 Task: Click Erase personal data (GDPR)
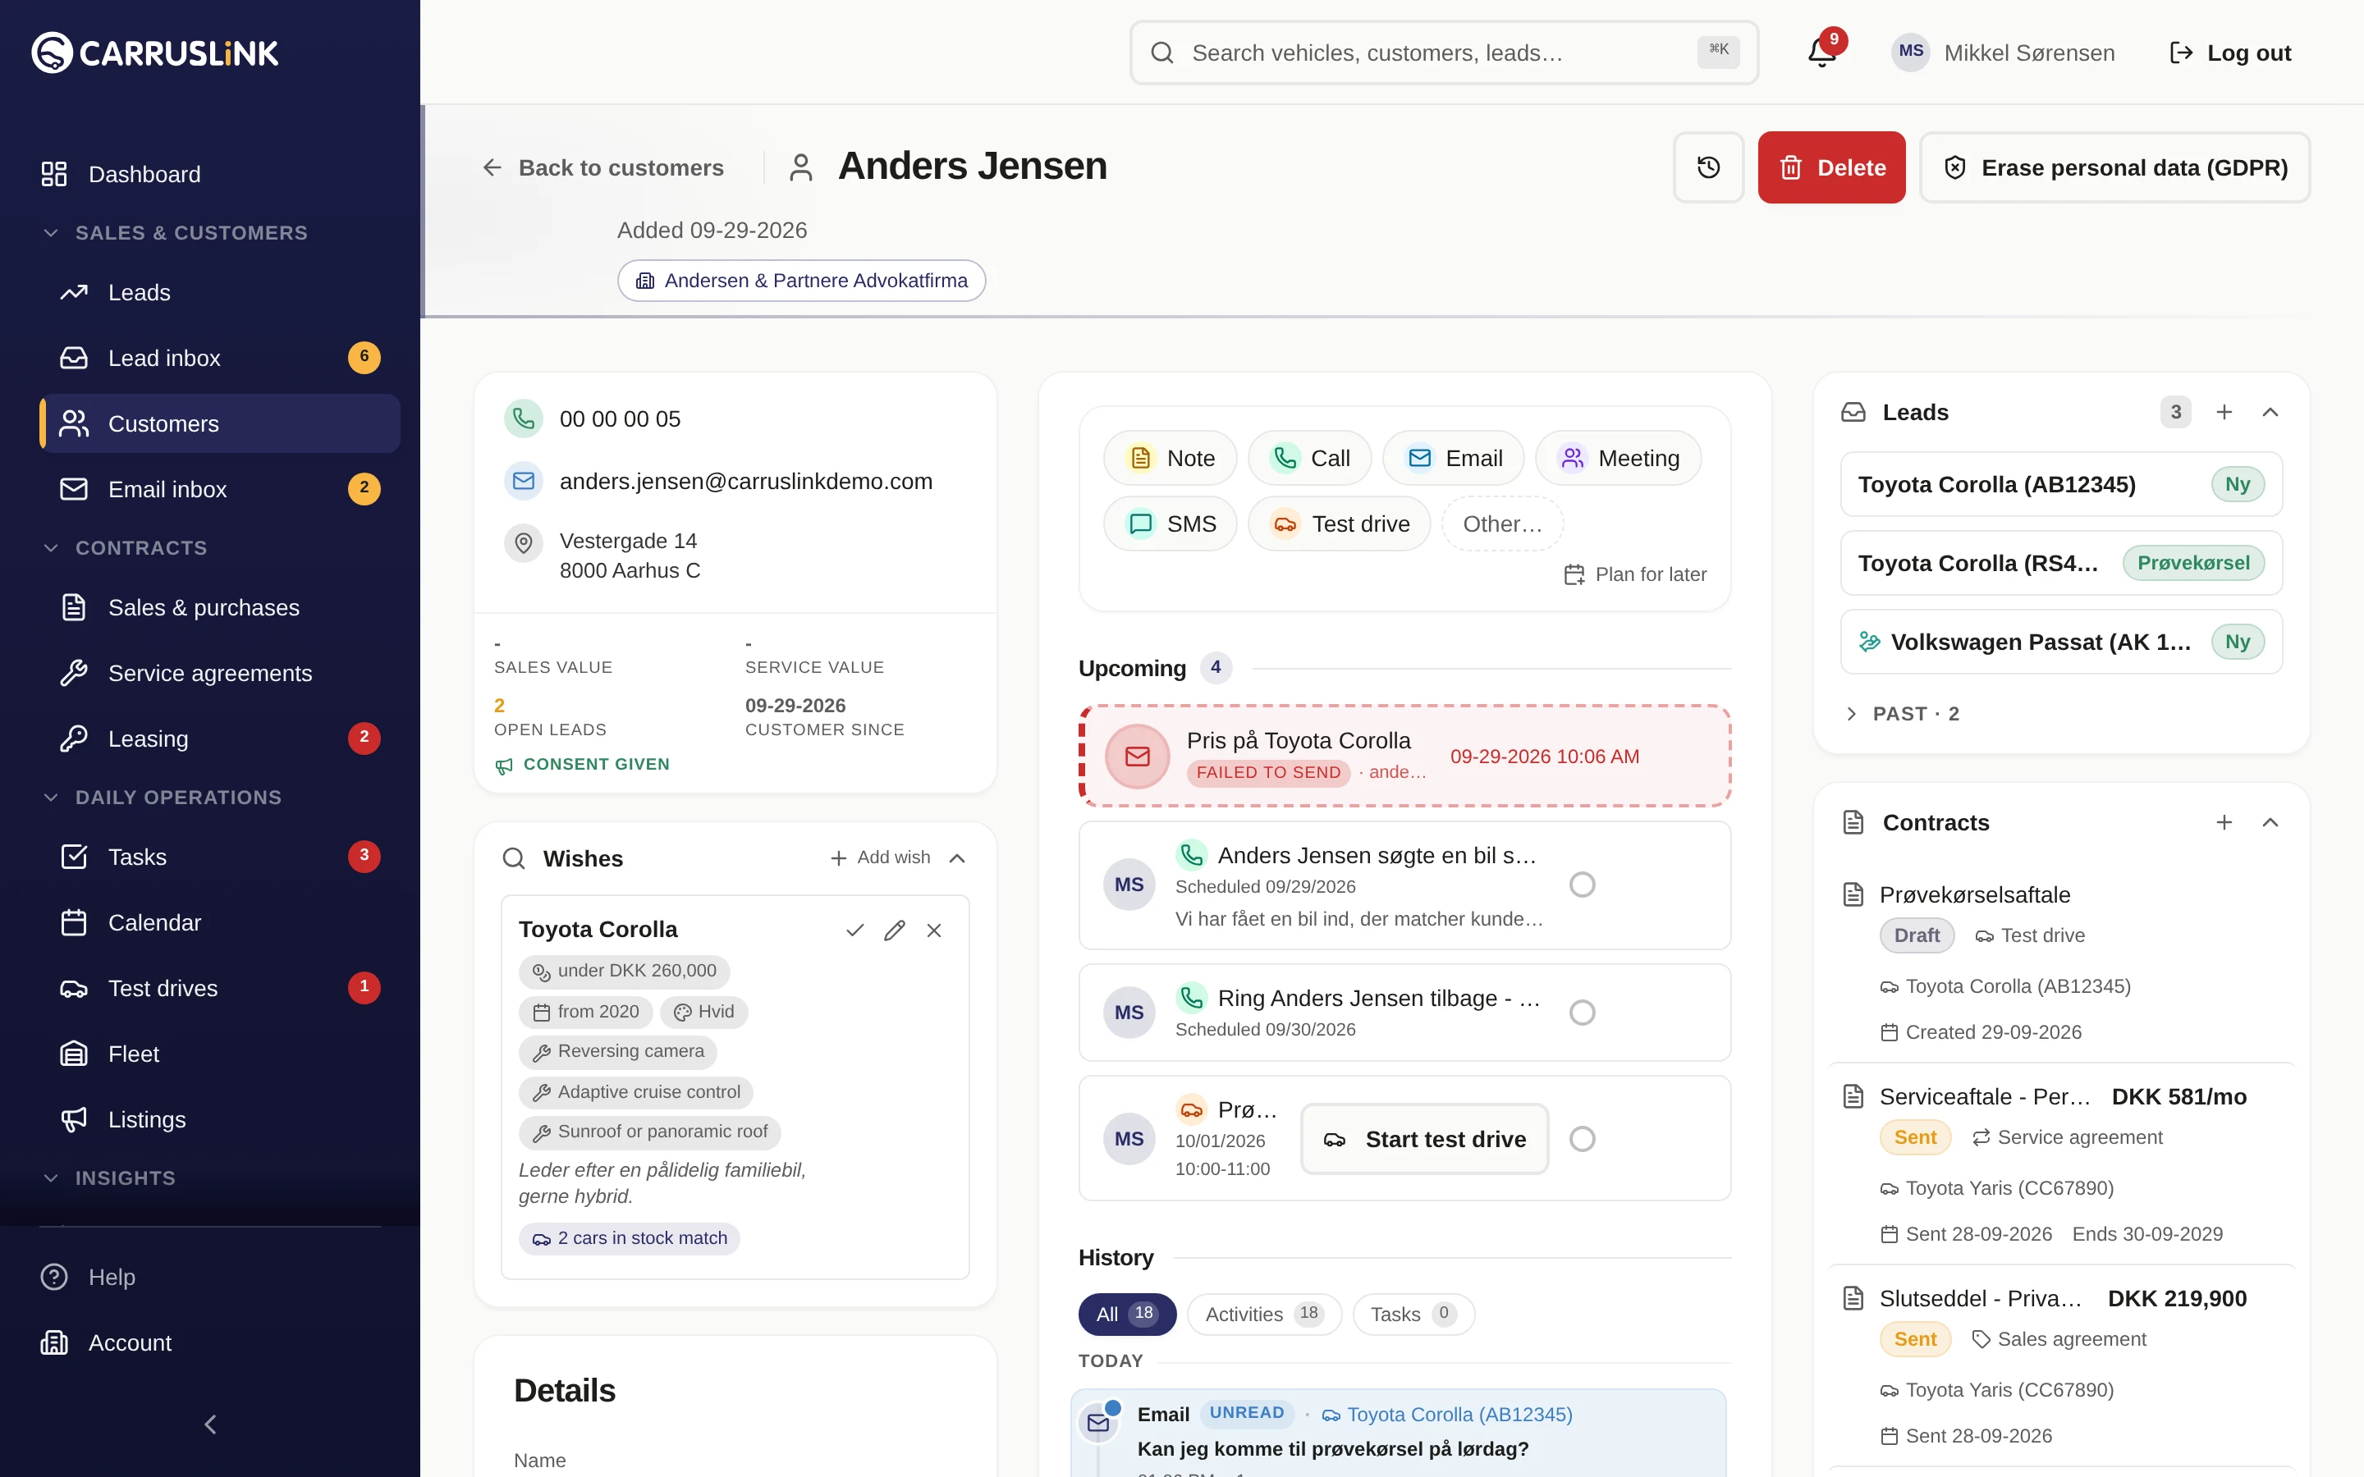pyautogui.click(x=2115, y=167)
